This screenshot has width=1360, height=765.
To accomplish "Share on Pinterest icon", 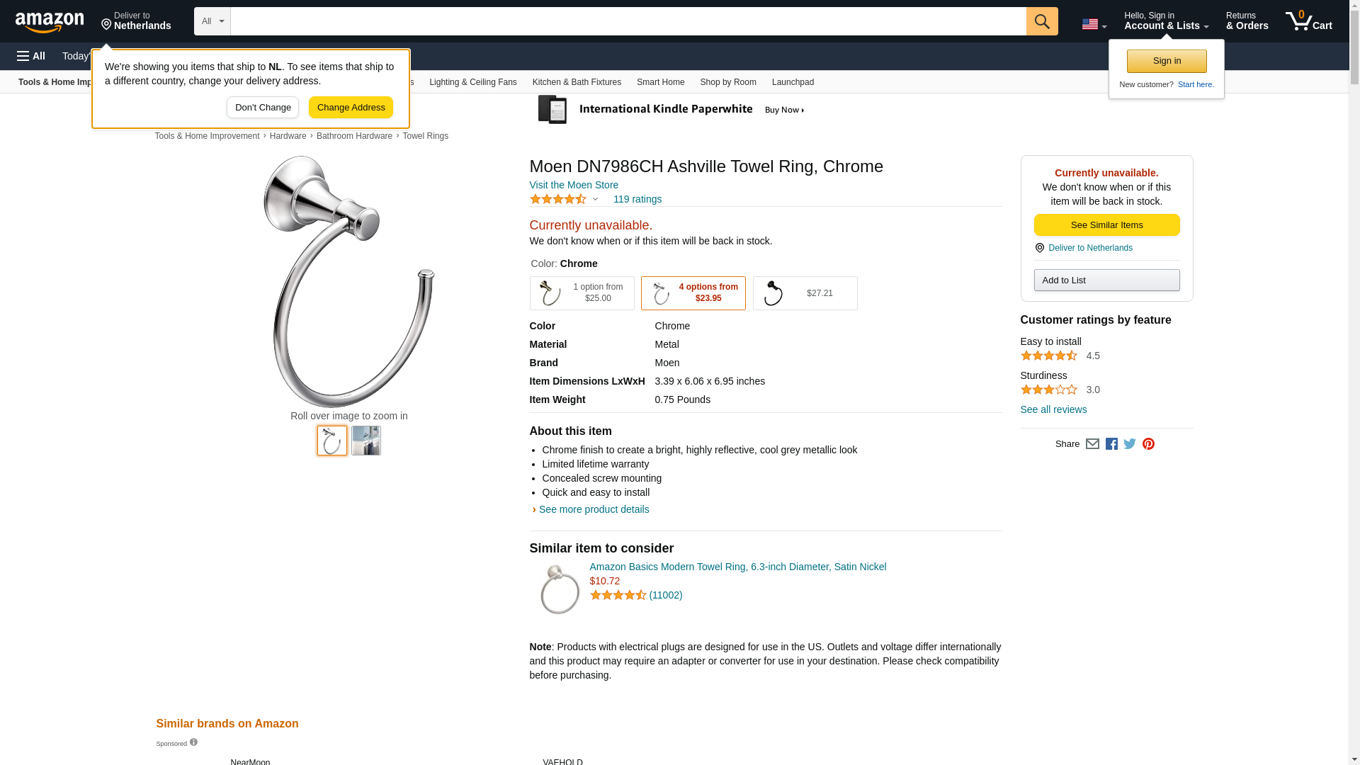I will coord(1148,444).
